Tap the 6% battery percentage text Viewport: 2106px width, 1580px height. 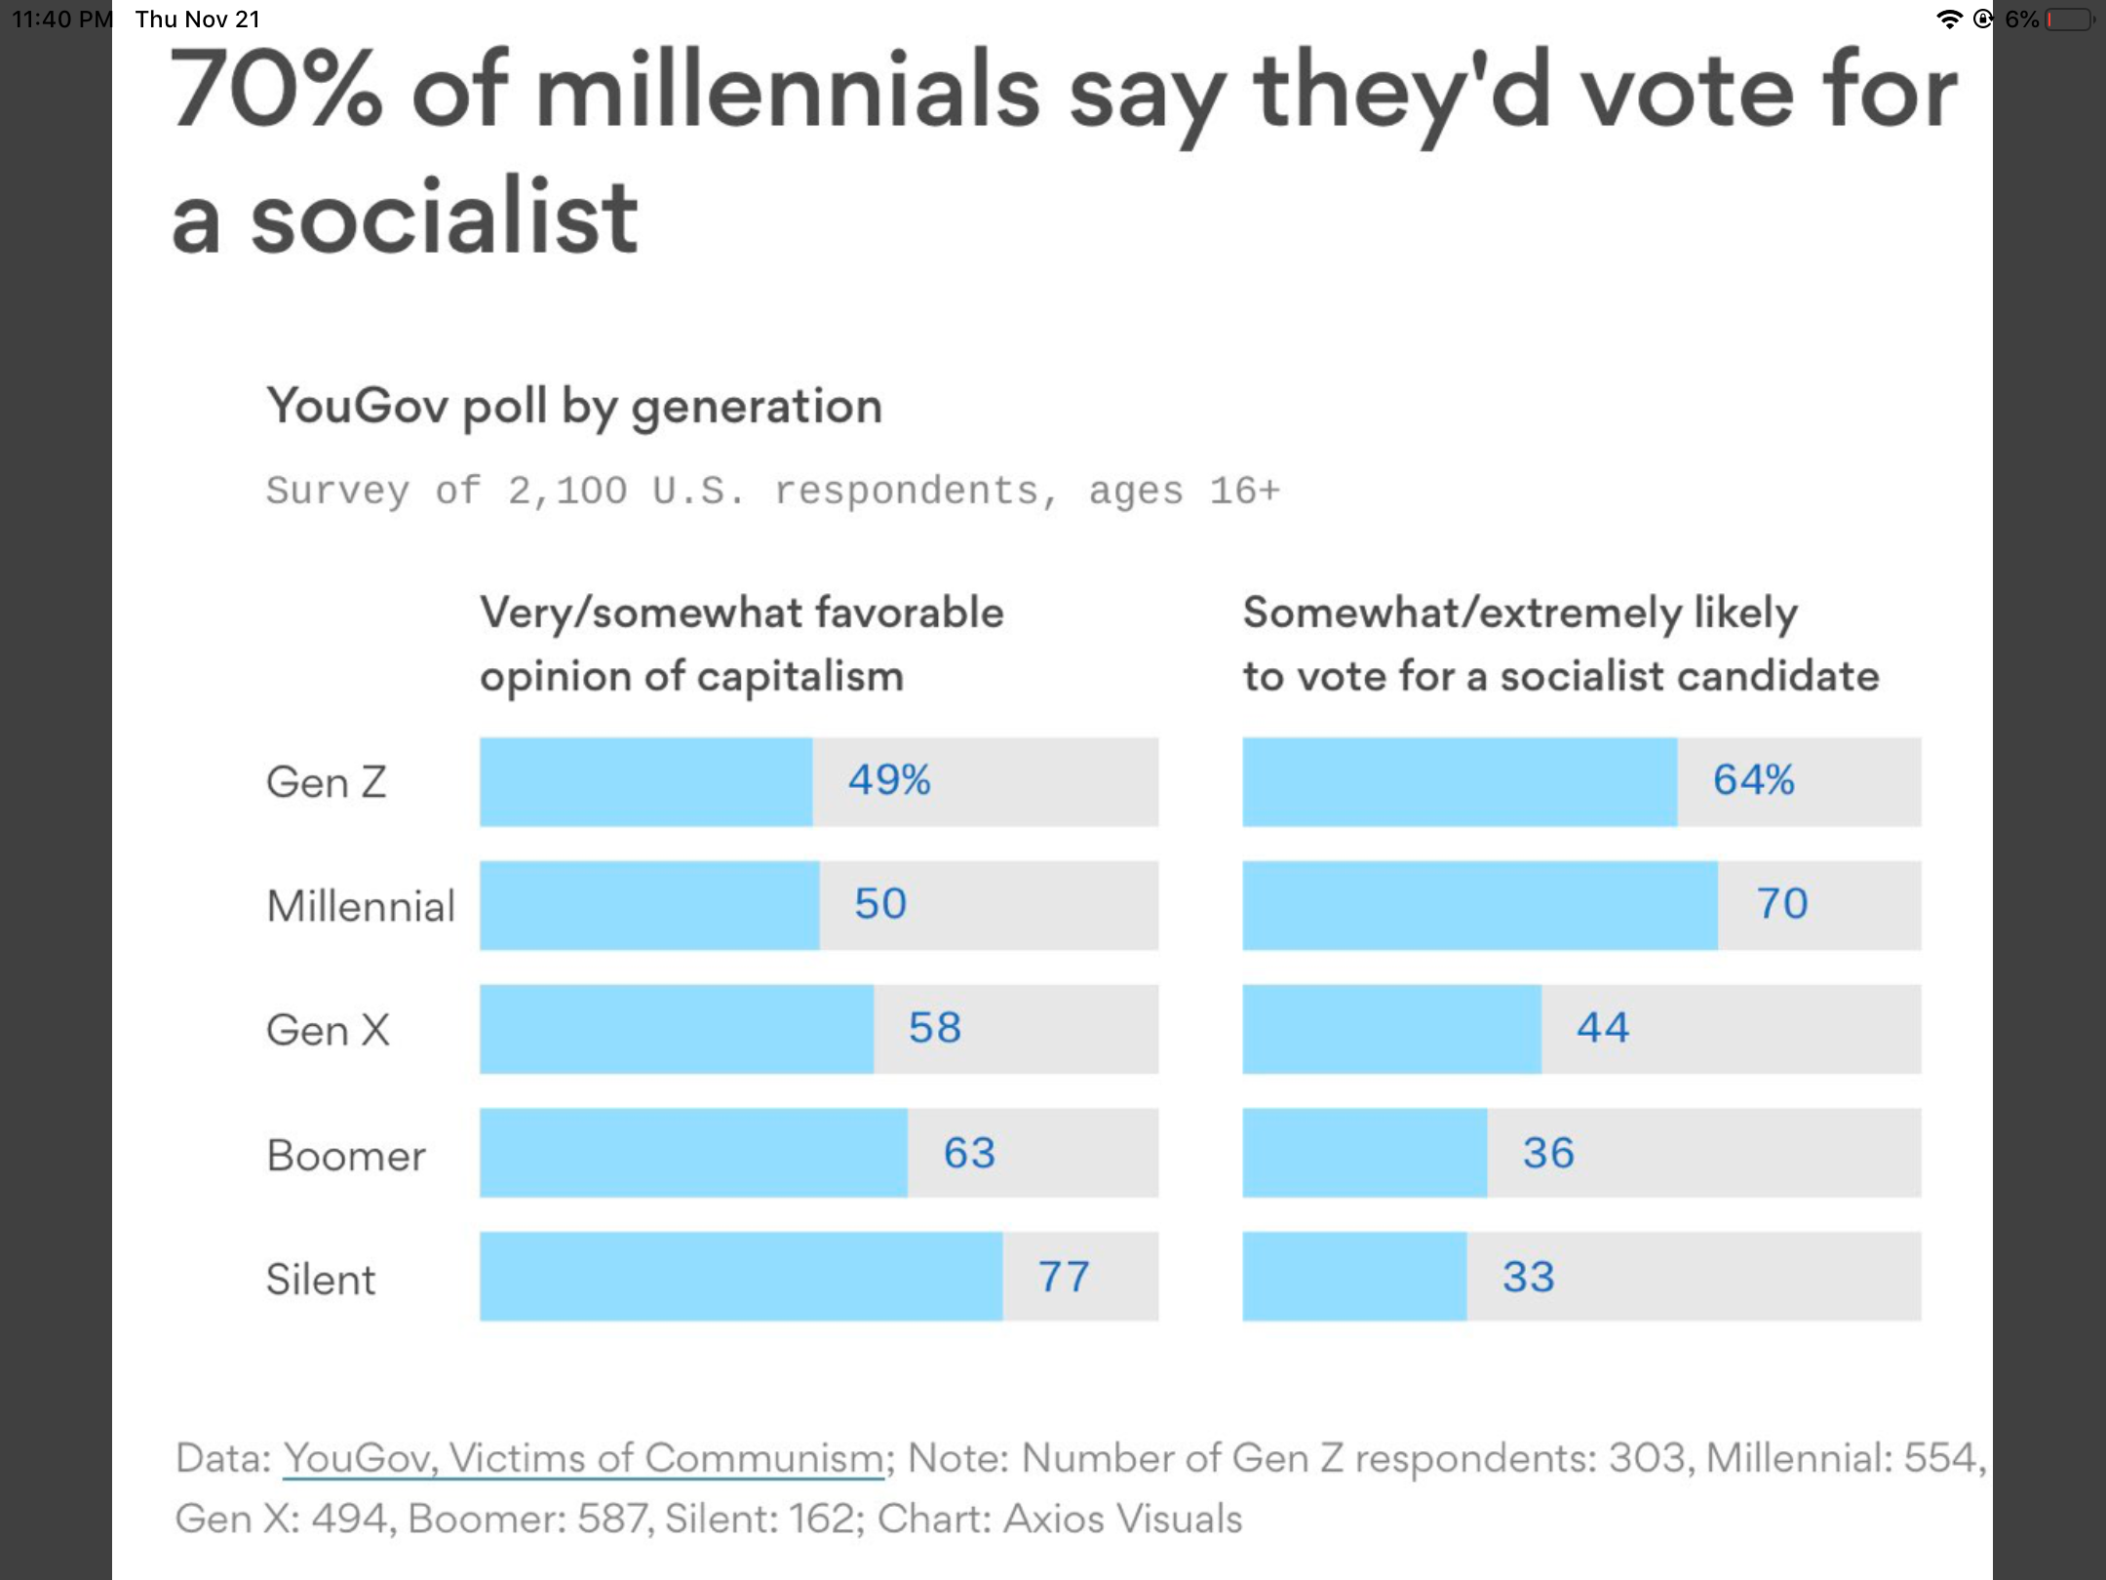(2022, 20)
